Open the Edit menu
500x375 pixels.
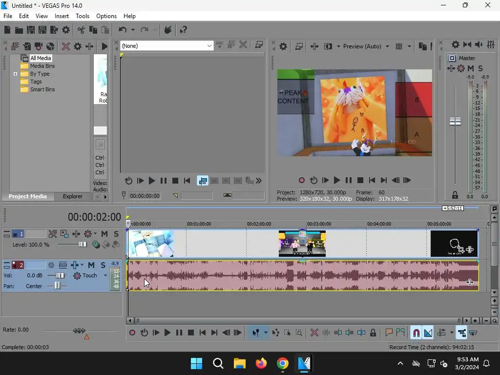24,16
